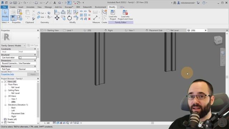
Task: Toggle Thin Lines icon in quick access toolbar
Action: [69, 3]
